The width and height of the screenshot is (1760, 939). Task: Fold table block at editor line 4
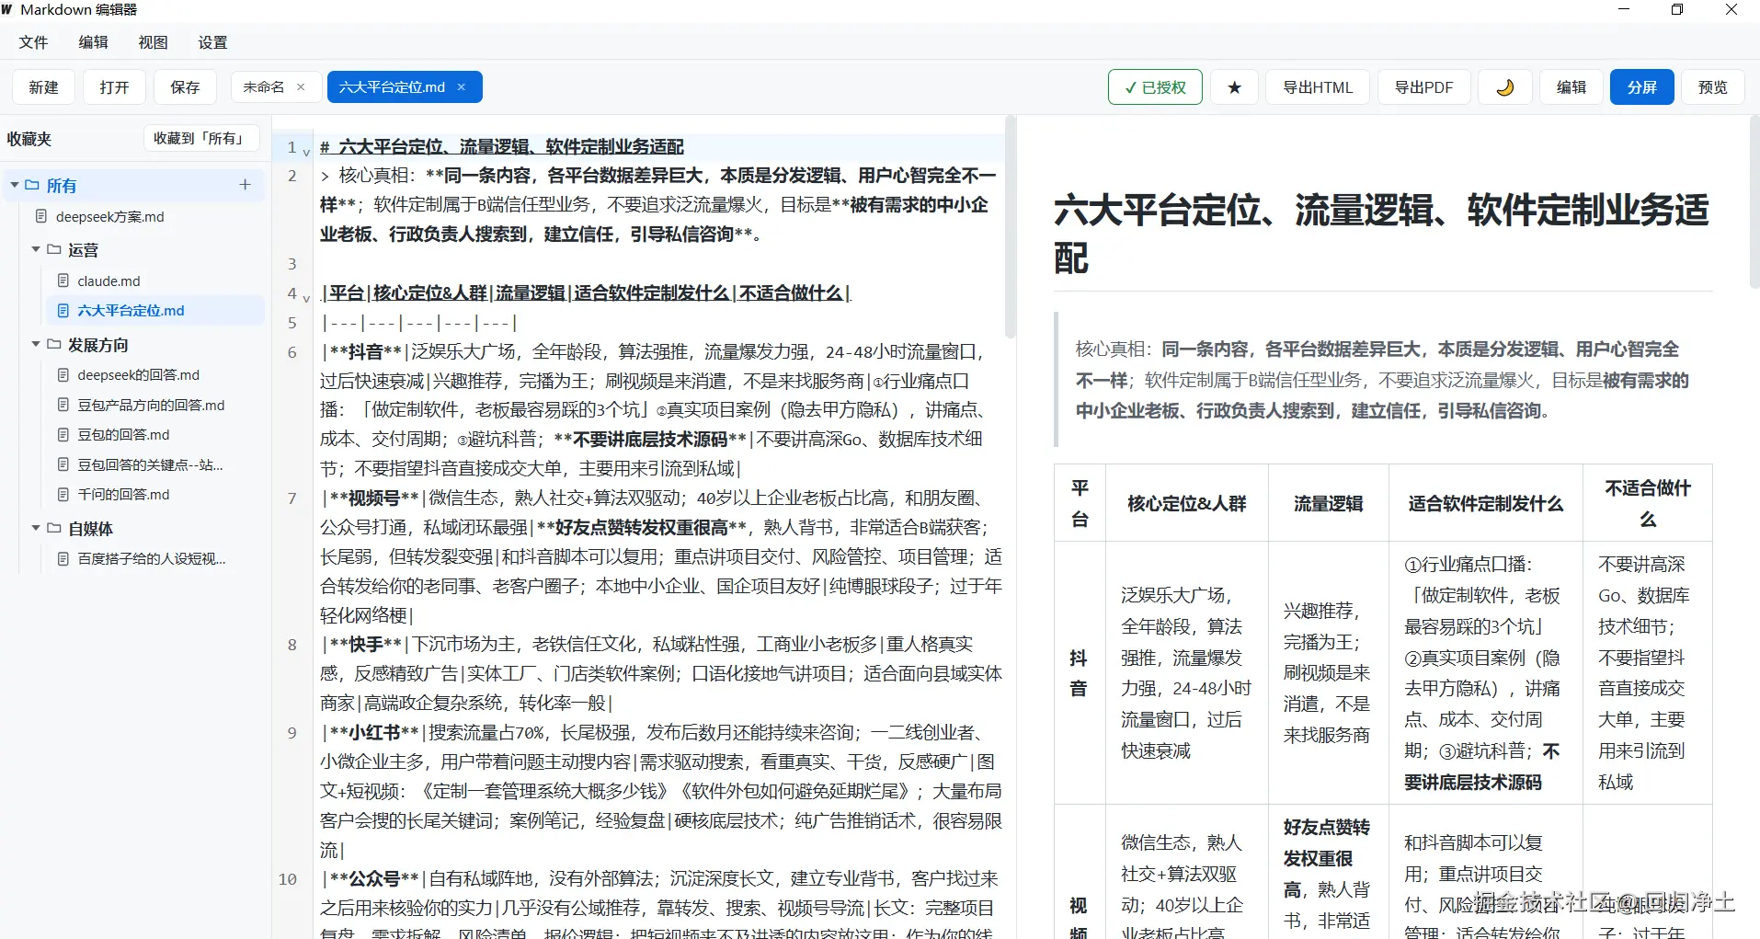(x=306, y=298)
